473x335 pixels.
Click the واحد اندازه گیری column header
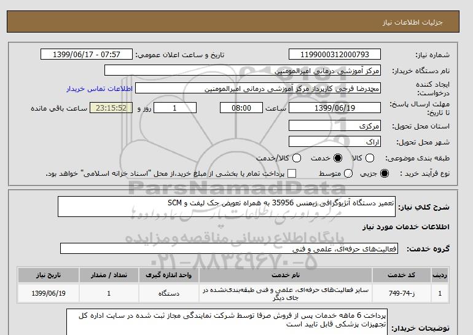coord(169,275)
